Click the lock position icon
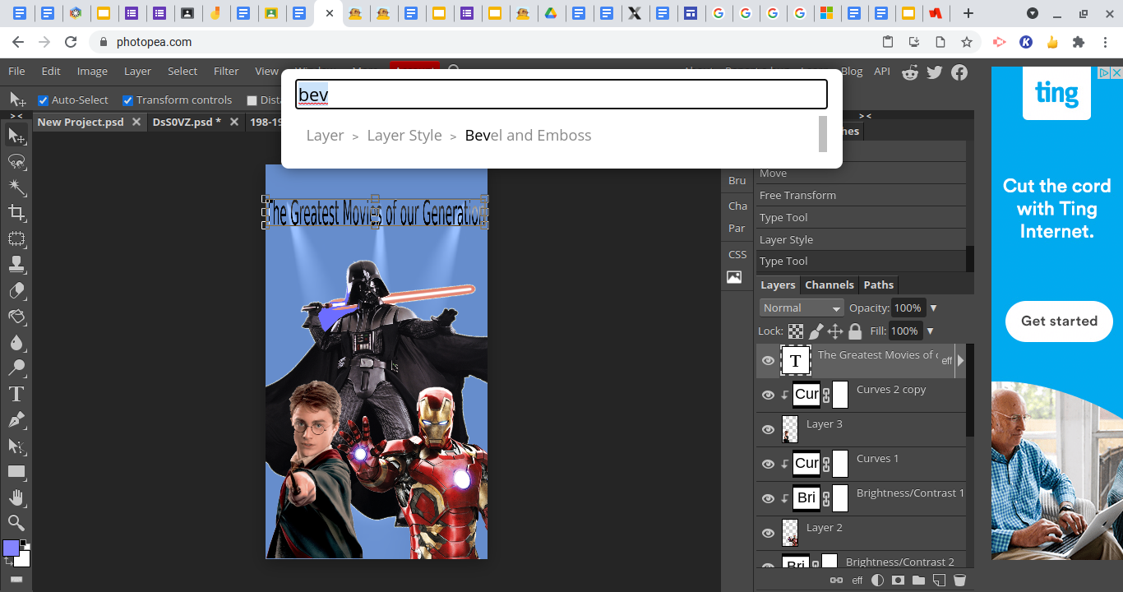This screenshot has height=592, width=1123. pos(835,331)
